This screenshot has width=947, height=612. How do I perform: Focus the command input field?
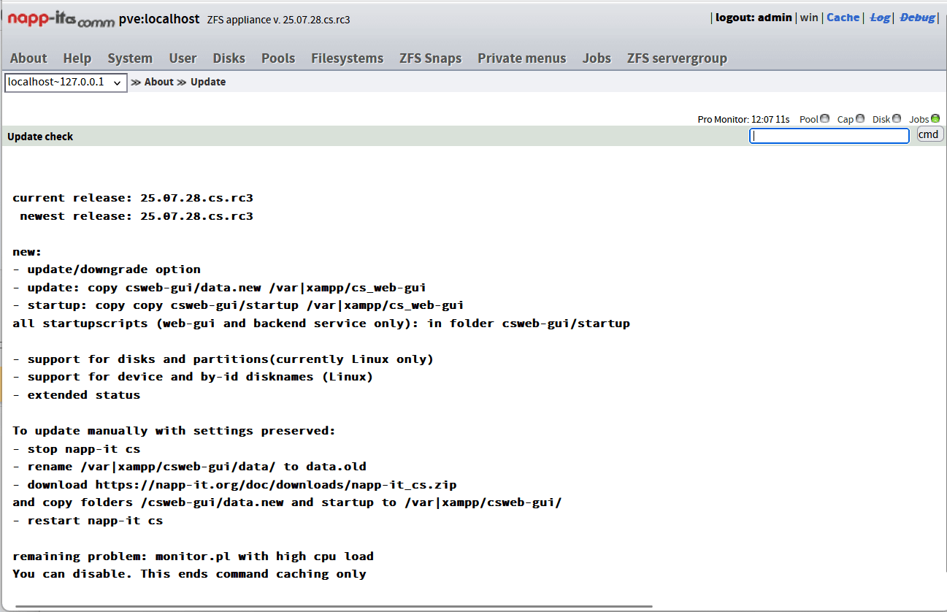tap(829, 136)
